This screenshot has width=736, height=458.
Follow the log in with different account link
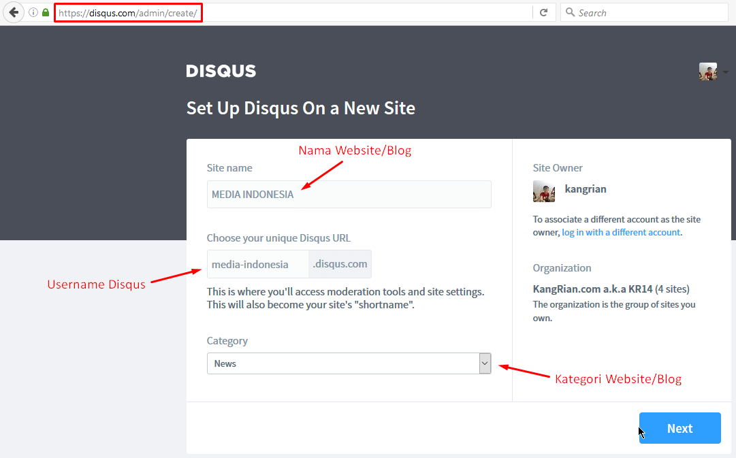621,232
